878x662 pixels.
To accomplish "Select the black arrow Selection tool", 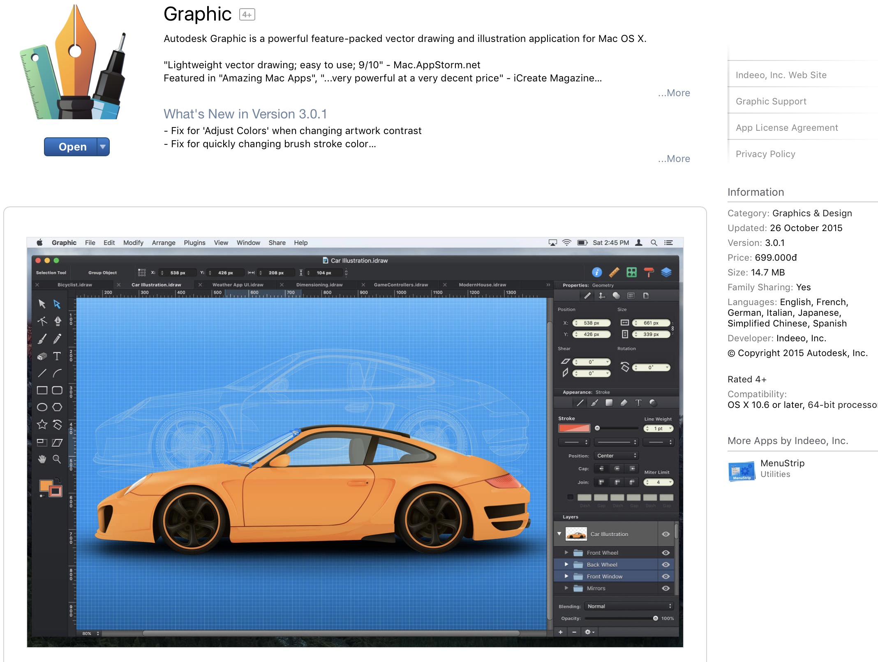I will coord(42,304).
